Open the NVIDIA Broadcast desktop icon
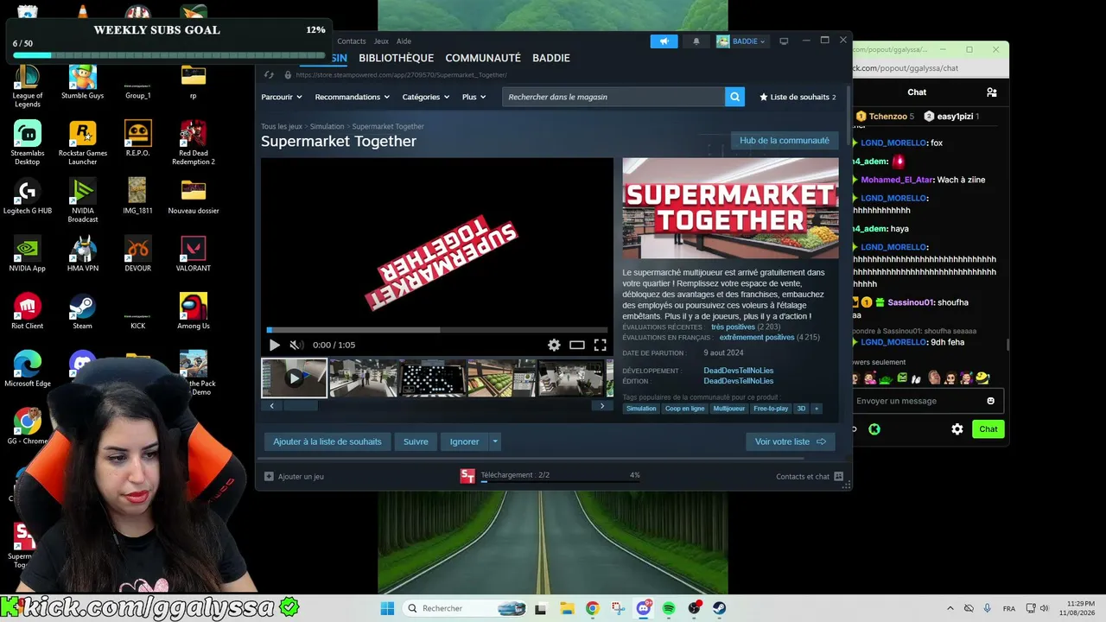This screenshot has height=622, width=1106. pyautogui.click(x=82, y=200)
